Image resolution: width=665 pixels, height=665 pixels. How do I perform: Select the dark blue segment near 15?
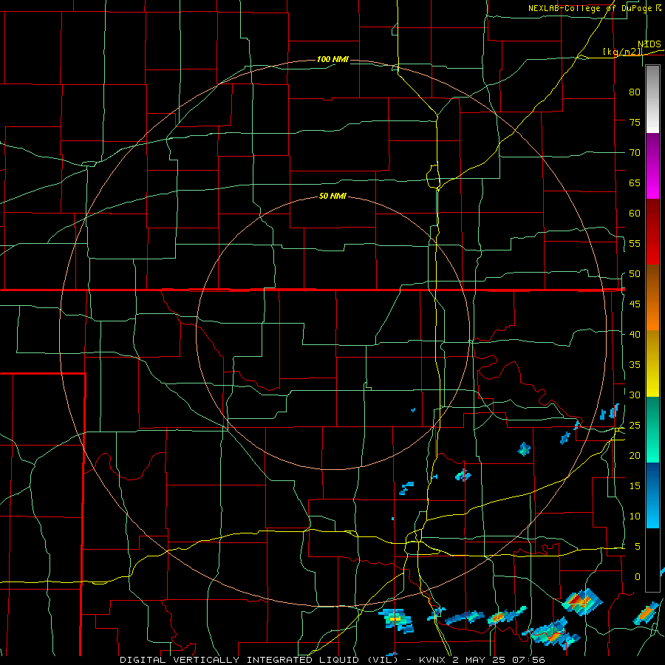click(x=652, y=478)
